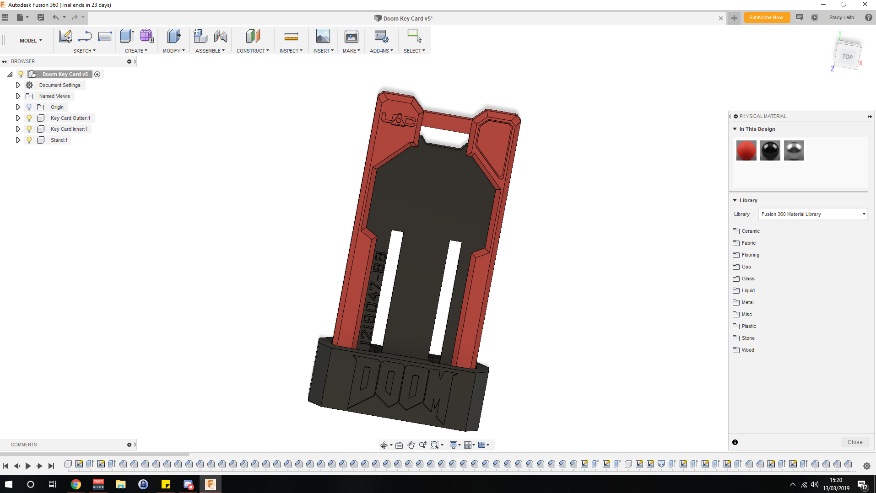Open the MODIFY menu
The height and width of the screenshot is (493, 876).
(x=173, y=51)
